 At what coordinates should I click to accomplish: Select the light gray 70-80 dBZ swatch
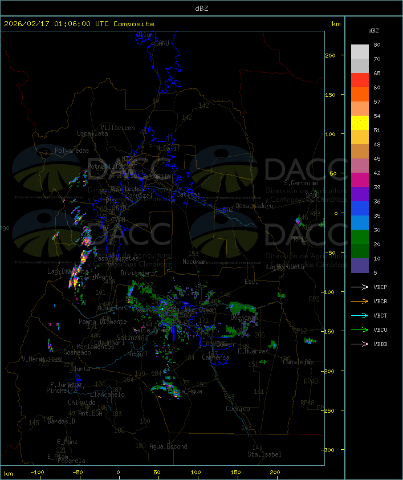[x=360, y=52]
